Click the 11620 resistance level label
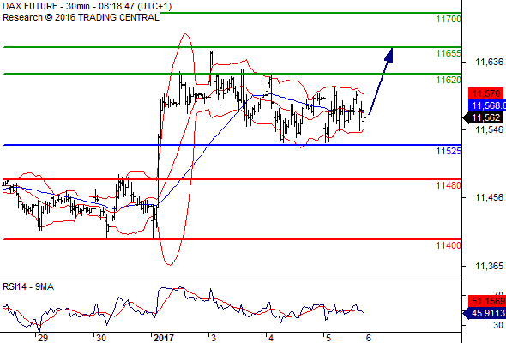This screenshot has width=506, height=343. tap(449, 80)
